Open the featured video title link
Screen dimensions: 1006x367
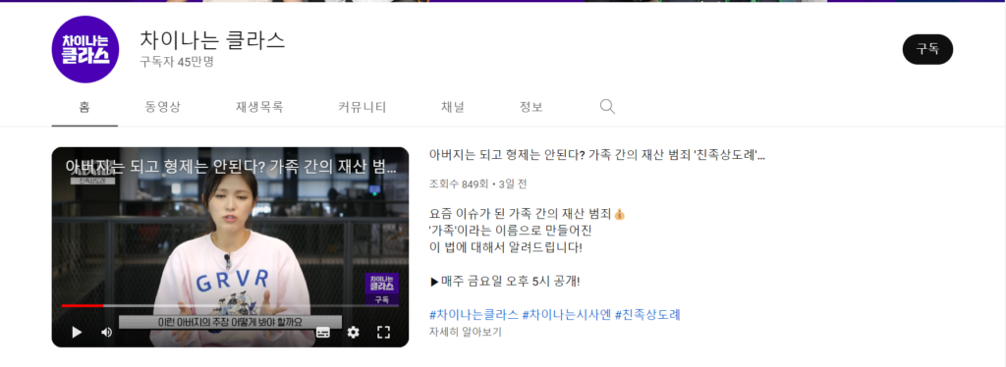point(597,155)
